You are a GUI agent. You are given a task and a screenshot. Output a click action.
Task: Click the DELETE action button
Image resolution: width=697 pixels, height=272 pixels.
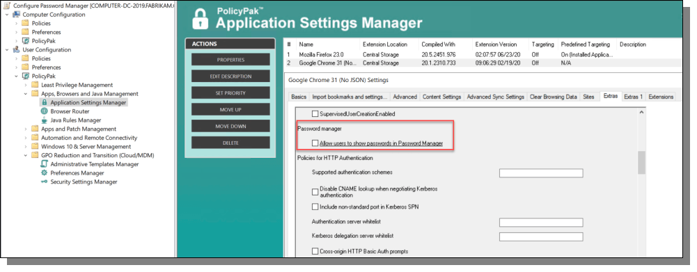(x=230, y=143)
